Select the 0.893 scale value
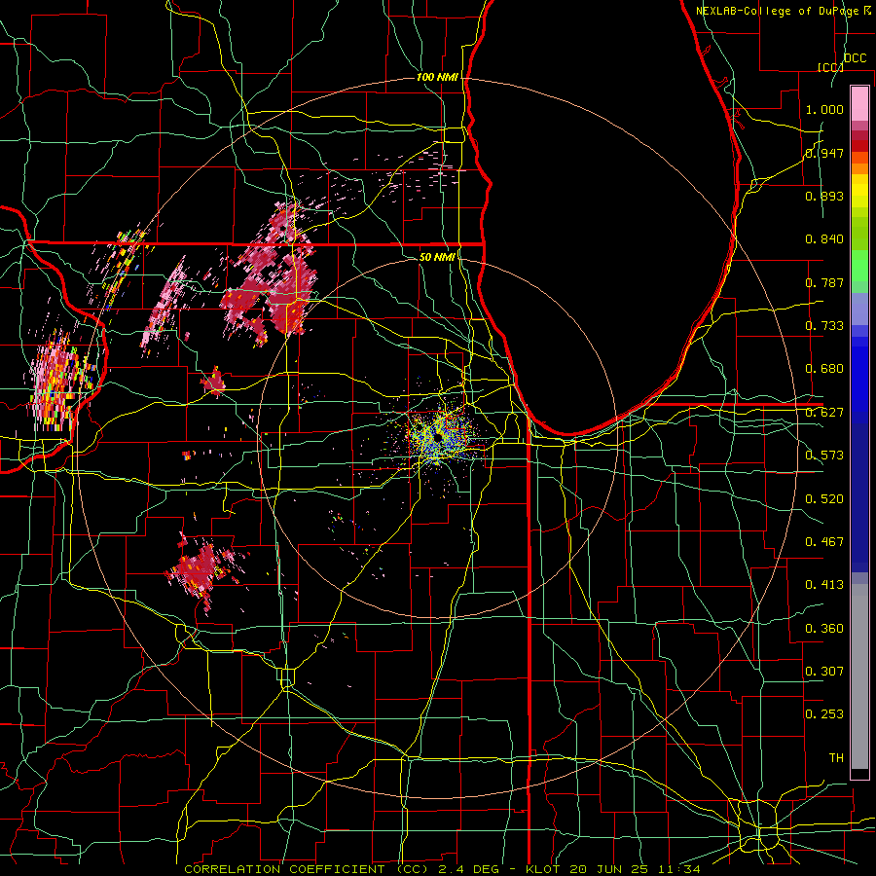This screenshot has width=876, height=876. [x=824, y=196]
